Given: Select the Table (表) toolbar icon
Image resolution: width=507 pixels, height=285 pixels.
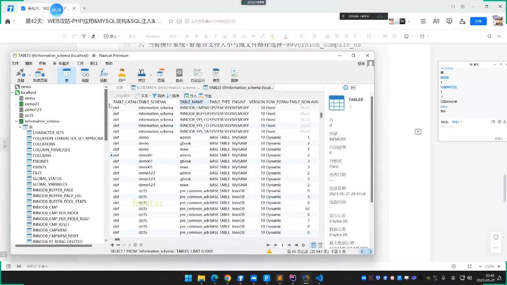Looking at the screenshot, I should 67,75.
